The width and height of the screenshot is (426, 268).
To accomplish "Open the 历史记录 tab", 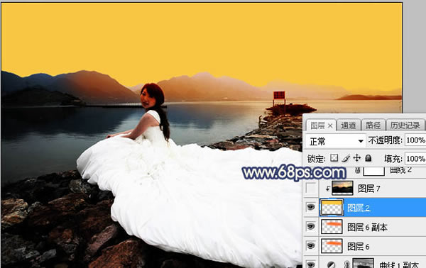I will pos(405,125).
